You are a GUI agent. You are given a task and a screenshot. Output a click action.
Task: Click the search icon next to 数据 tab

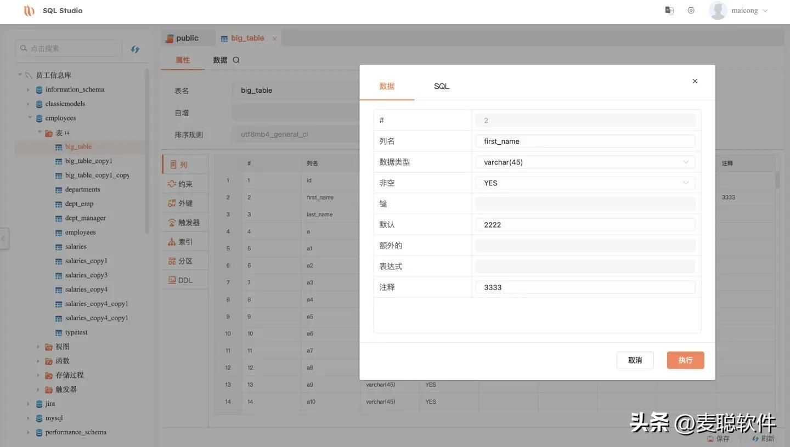pyautogui.click(x=236, y=60)
